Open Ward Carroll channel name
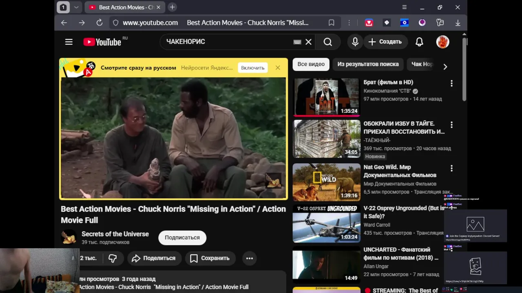The width and height of the screenshot is (522, 293). click(377, 225)
